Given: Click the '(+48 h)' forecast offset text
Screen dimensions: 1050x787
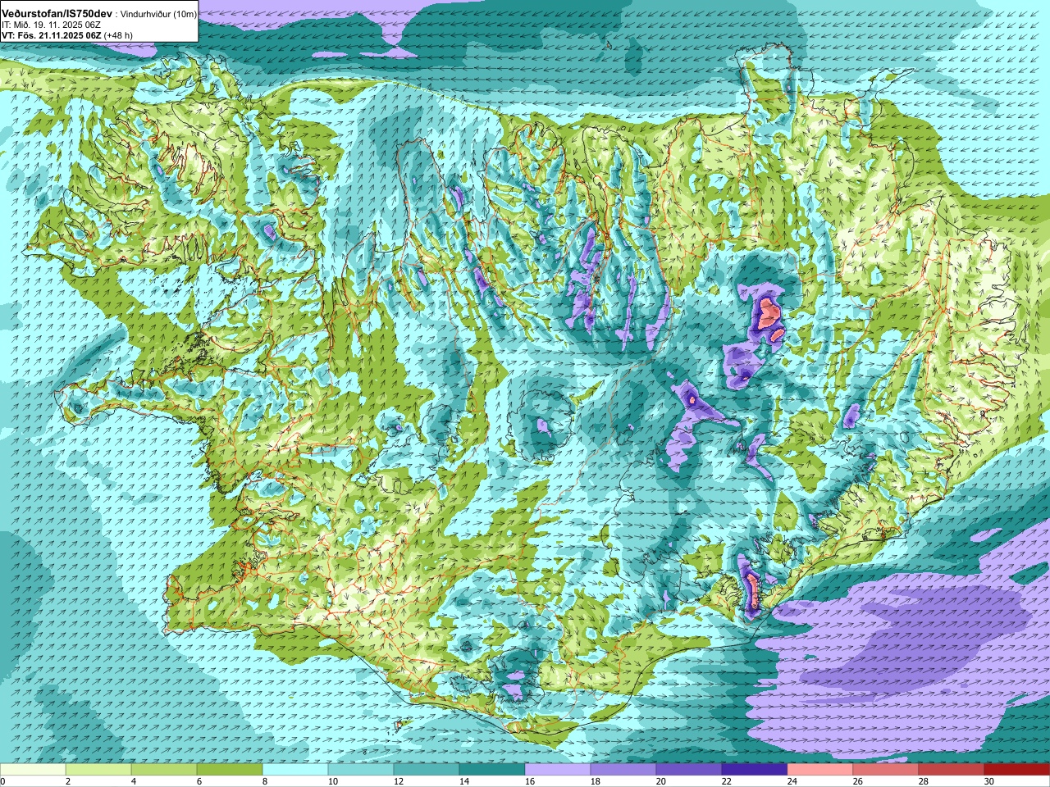Looking at the screenshot, I should point(118,35).
